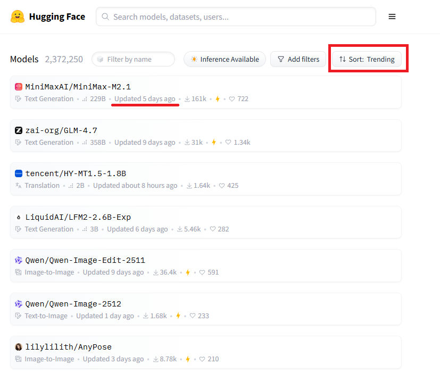
Task: Click the LiquidAI avatar icon
Action: pyautogui.click(x=19, y=217)
